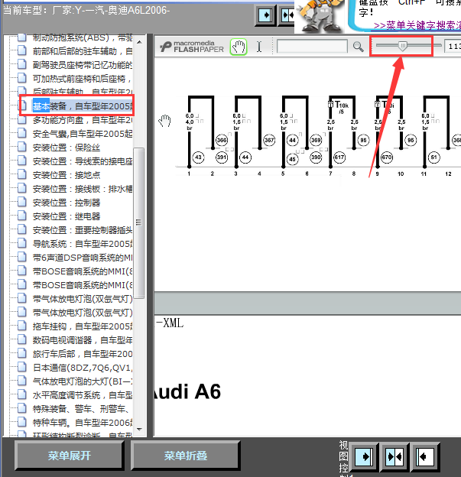Viewport: 461px width, 477px height.
Task: Click document icon beside 特殊装备、警车 entry
Action: tap(22, 408)
